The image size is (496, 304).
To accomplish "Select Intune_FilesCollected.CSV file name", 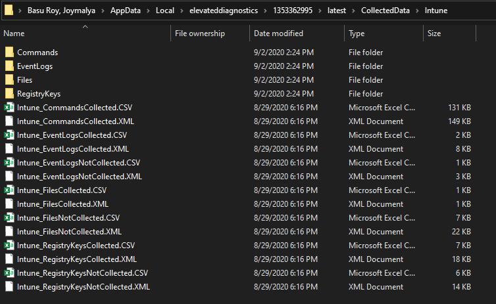I will pyautogui.click(x=62, y=190).
